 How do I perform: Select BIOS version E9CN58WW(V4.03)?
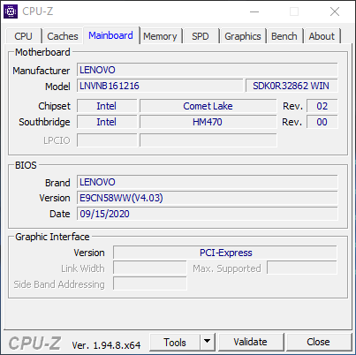[x=208, y=198]
